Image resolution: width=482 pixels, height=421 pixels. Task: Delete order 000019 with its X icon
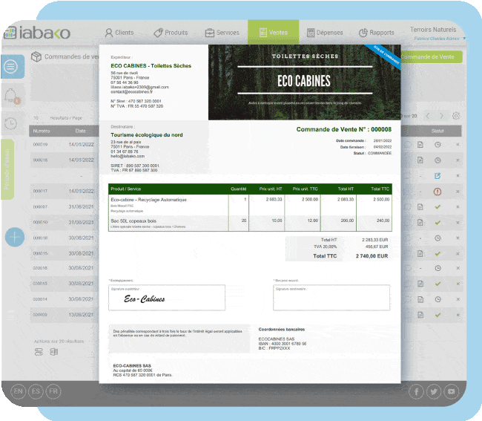click(x=458, y=144)
